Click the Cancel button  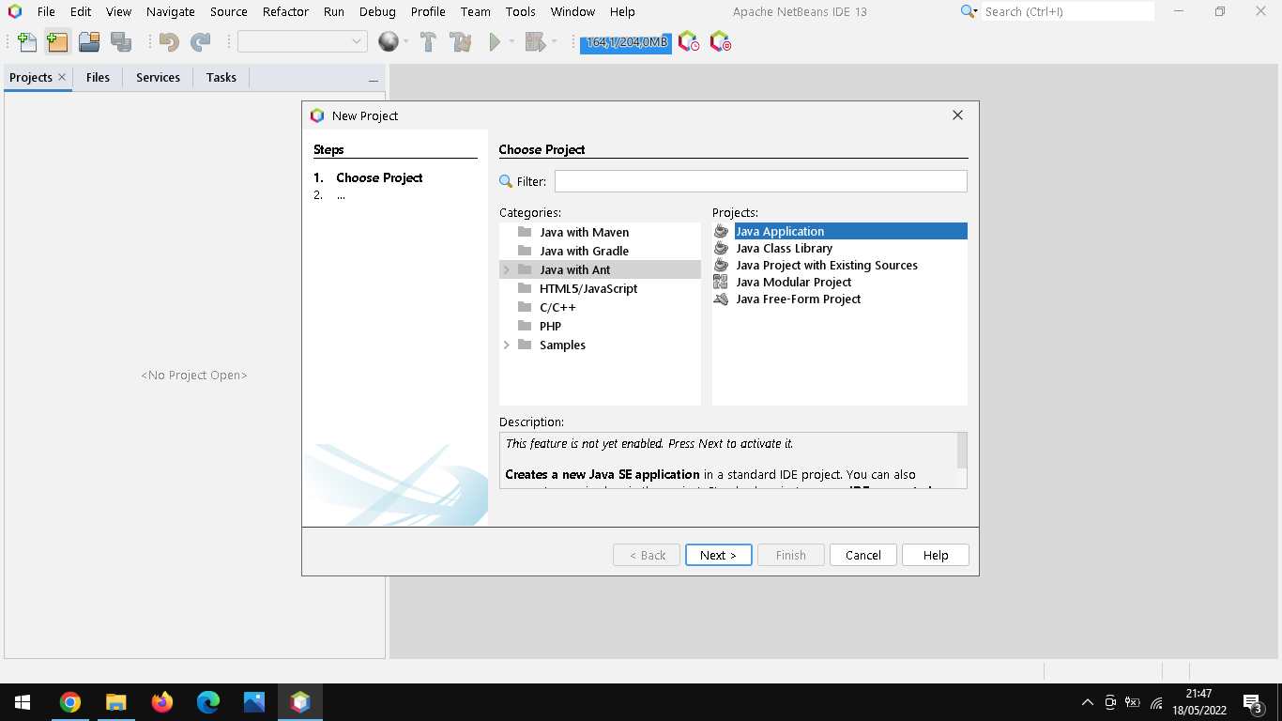click(x=862, y=555)
